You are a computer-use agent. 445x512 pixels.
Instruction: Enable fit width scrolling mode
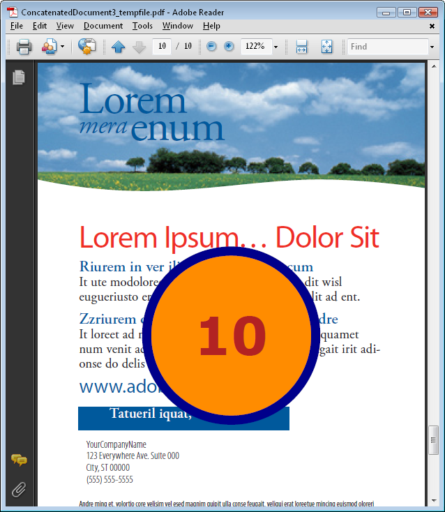tap(302, 47)
